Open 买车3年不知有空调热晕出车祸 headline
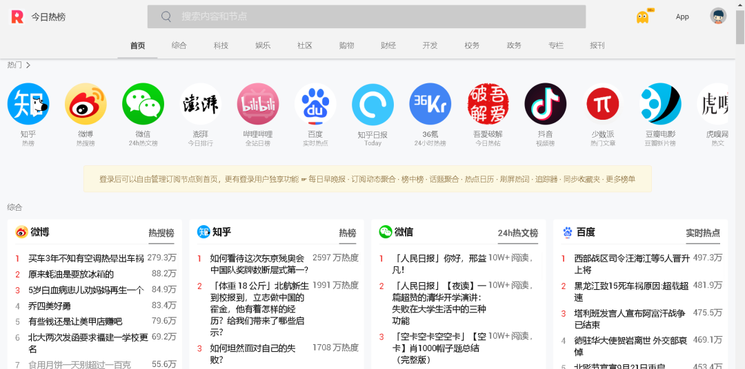 tap(86, 258)
